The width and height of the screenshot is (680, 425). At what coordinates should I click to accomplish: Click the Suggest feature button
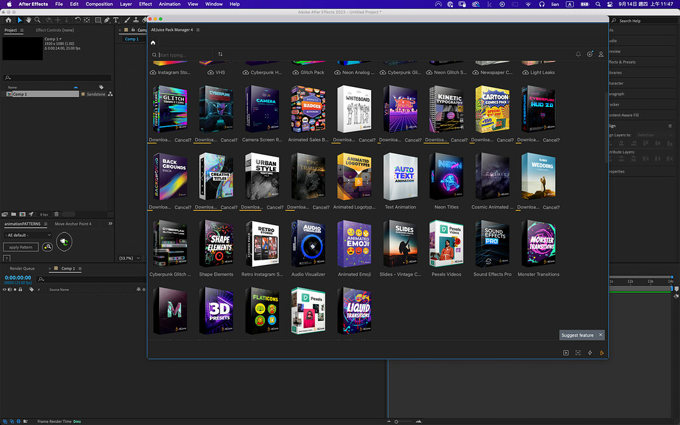click(577, 335)
